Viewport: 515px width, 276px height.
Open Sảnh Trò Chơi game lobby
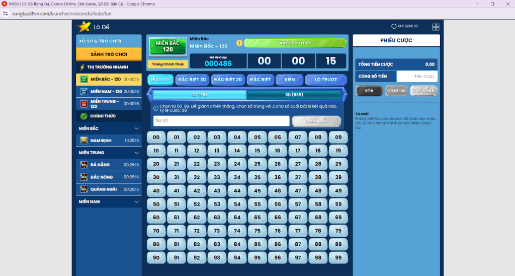pyautogui.click(x=109, y=54)
